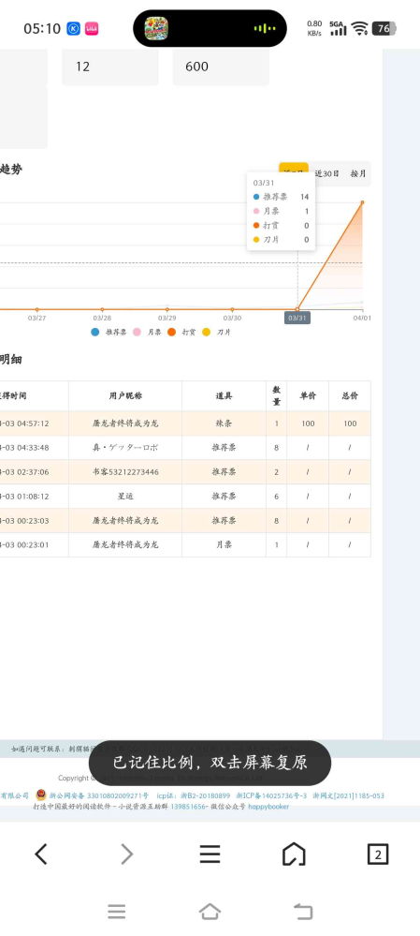
Task: Switch chart to 近30日 tab
Action: (x=326, y=173)
